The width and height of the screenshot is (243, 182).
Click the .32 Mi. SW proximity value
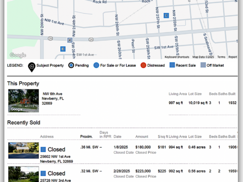(89, 171)
